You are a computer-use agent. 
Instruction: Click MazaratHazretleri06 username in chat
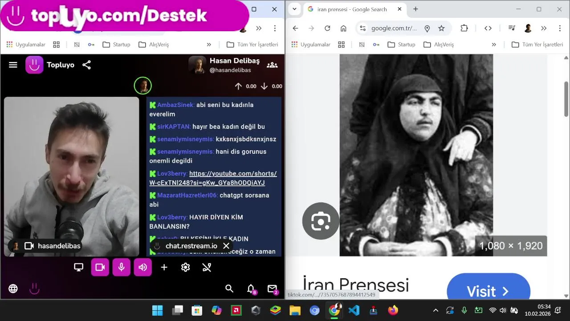point(187,195)
